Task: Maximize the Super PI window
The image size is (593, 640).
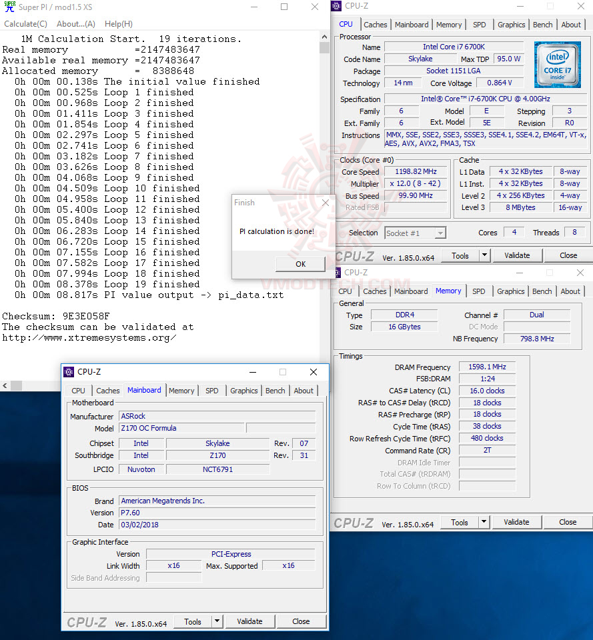Action: click(284, 7)
